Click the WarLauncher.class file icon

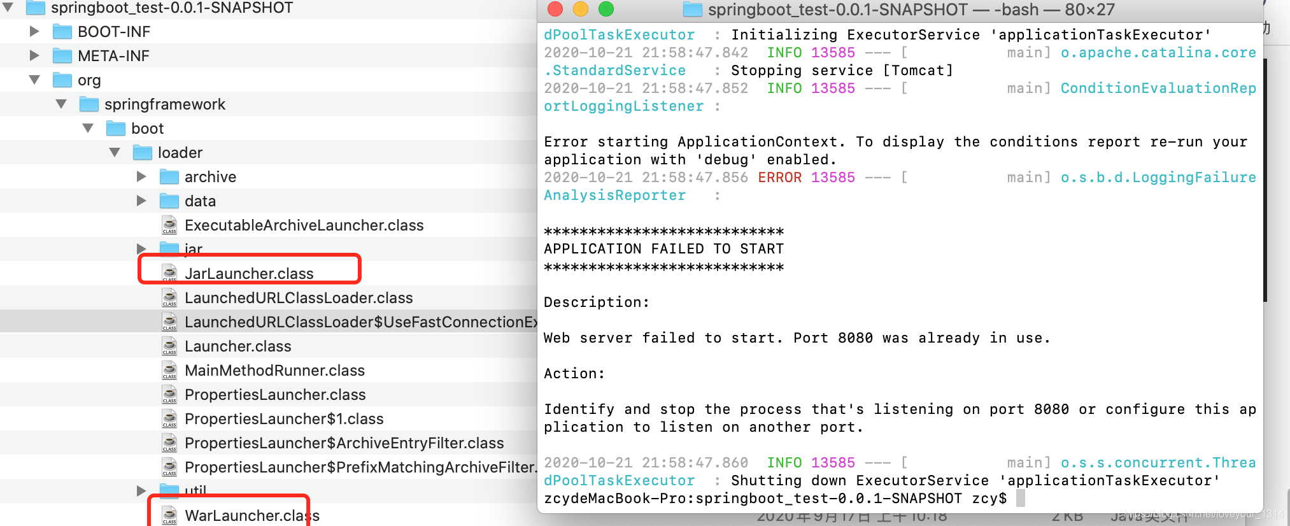(x=169, y=515)
